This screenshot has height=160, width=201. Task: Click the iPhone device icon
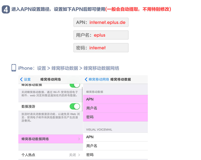click(x=14, y=68)
